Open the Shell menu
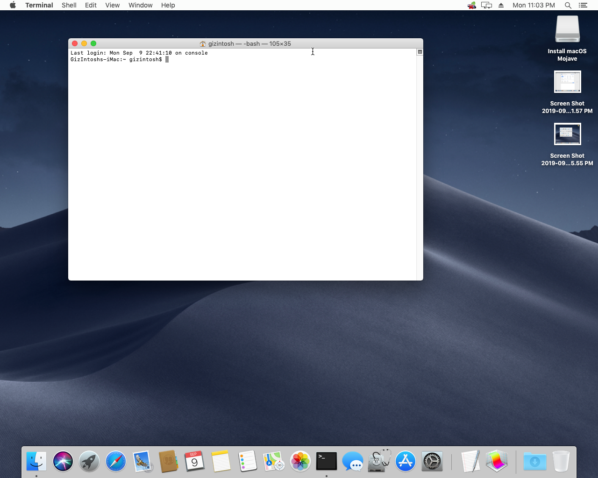Image resolution: width=598 pixels, height=478 pixels. pyautogui.click(x=69, y=5)
